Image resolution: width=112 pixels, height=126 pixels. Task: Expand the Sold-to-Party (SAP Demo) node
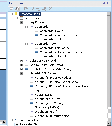tap(21, 65)
